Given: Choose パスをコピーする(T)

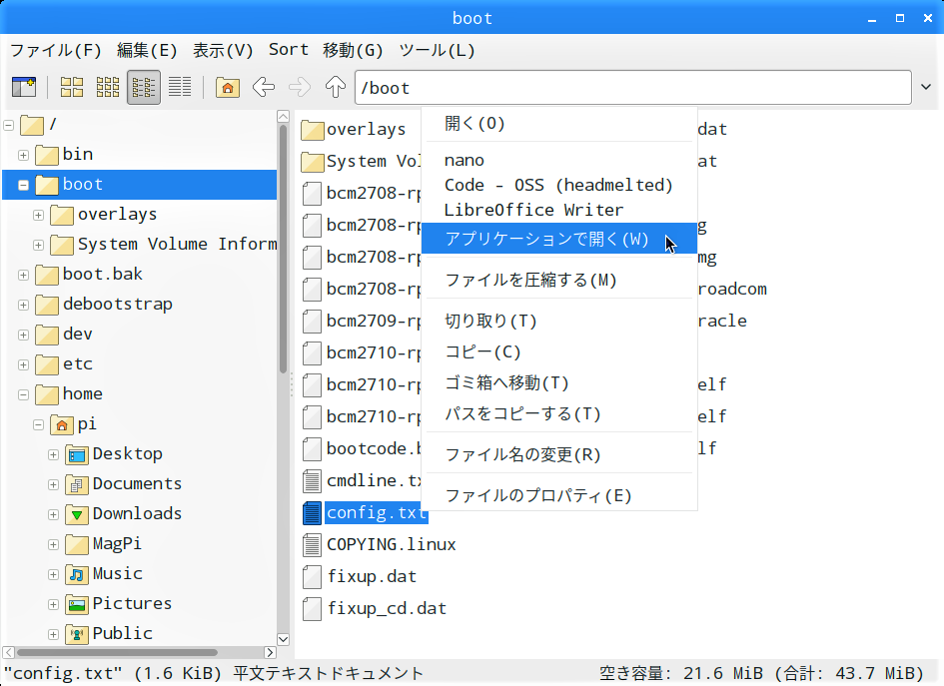Looking at the screenshot, I should 559,414.
